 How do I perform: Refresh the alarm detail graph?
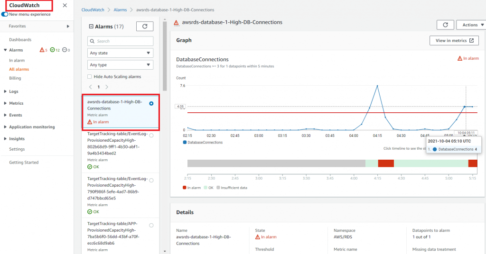click(445, 25)
